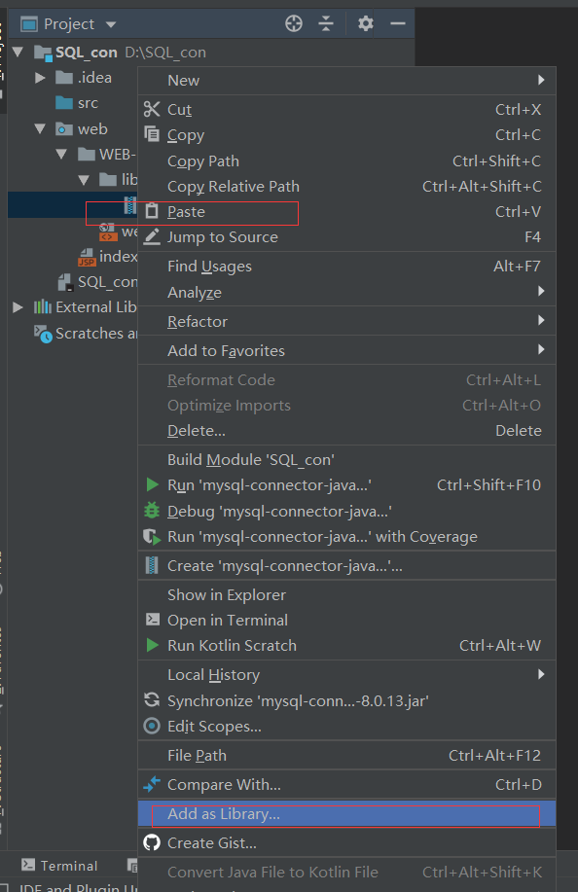Choose Delete... from context menu

tap(347, 430)
